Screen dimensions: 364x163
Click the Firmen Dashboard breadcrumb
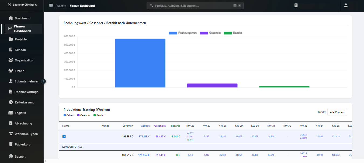pos(82,6)
